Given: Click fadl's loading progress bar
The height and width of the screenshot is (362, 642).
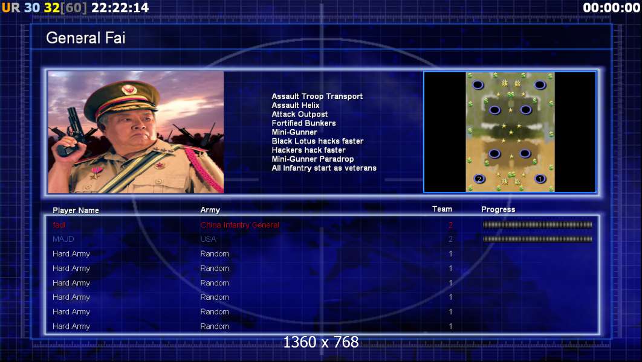Looking at the screenshot, I should [537, 224].
